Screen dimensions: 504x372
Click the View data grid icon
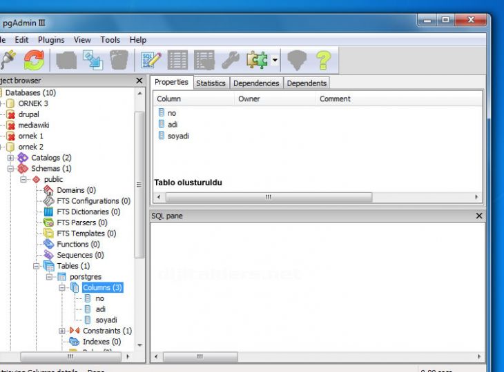[x=177, y=60]
